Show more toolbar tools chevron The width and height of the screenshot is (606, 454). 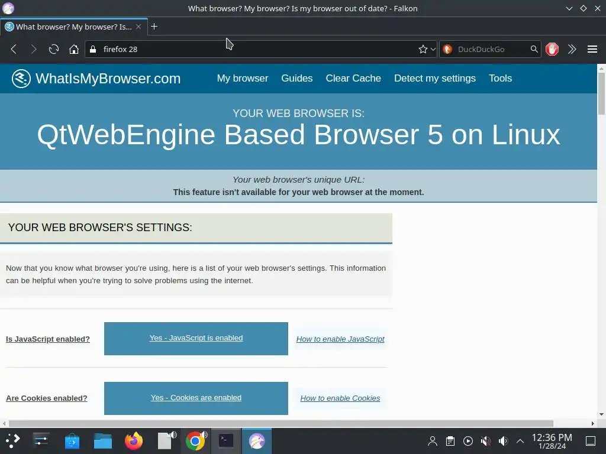pos(572,49)
